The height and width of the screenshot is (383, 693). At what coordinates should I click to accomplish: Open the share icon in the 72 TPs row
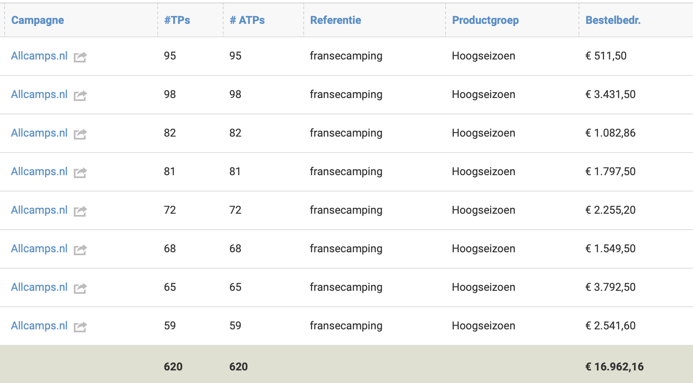[x=80, y=211]
